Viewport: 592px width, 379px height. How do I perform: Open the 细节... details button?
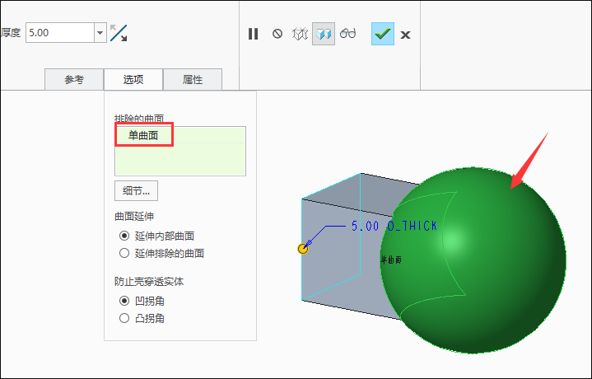pyautogui.click(x=137, y=191)
